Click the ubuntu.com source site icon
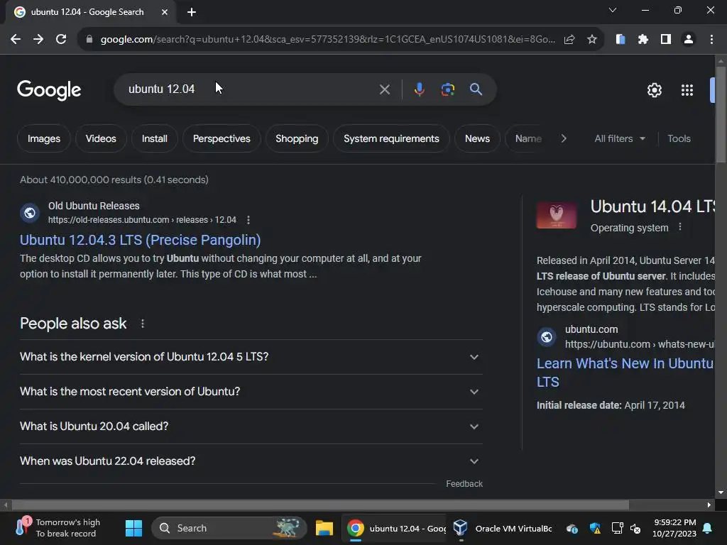 click(547, 337)
